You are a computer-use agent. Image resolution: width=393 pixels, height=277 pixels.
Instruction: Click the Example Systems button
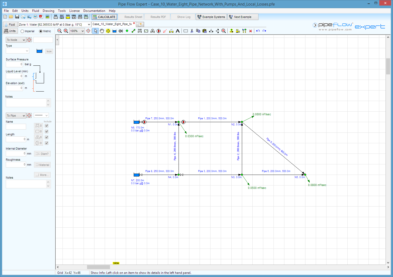[x=211, y=17]
